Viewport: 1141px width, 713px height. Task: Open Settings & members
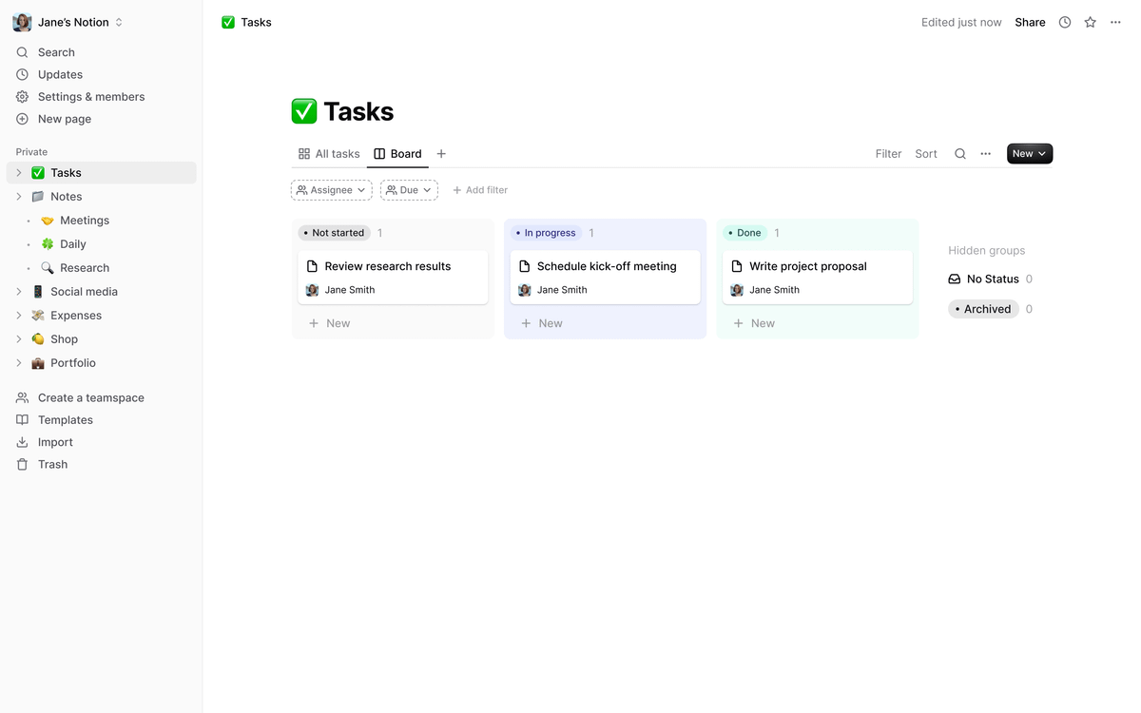(91, 97)
